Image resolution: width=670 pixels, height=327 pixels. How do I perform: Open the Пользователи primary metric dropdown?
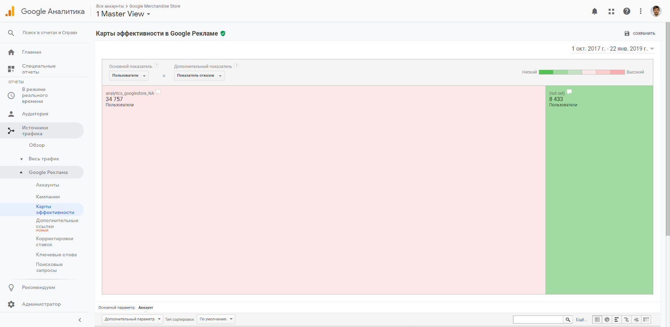(x=129, y=76)
